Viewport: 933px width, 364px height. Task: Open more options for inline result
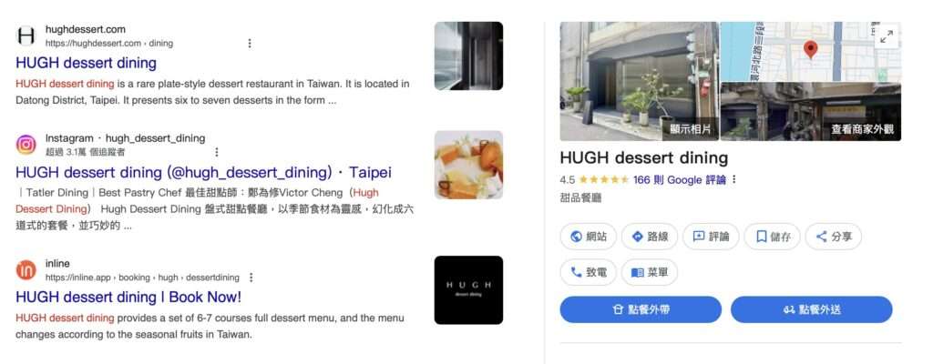click(251, 278)
